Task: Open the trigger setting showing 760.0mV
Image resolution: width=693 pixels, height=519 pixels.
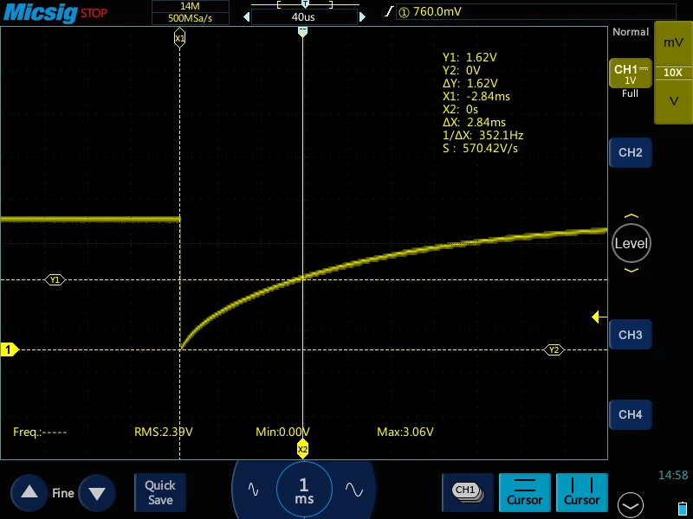Action: point(535,11)
